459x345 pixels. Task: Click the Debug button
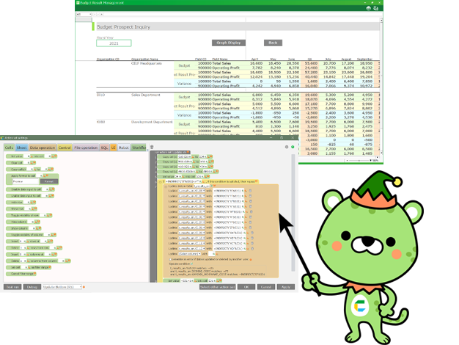(32, 287)
